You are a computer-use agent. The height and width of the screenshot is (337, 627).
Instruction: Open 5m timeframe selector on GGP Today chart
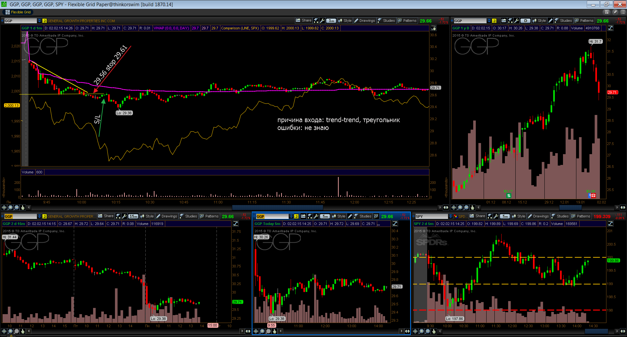pos(325,216)
